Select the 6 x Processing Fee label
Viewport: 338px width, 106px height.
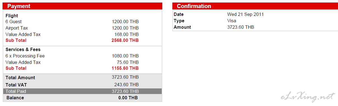(25, 56)
